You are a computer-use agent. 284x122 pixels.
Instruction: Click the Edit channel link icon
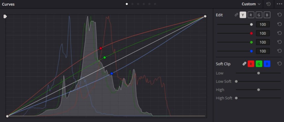tap(236, 15)
